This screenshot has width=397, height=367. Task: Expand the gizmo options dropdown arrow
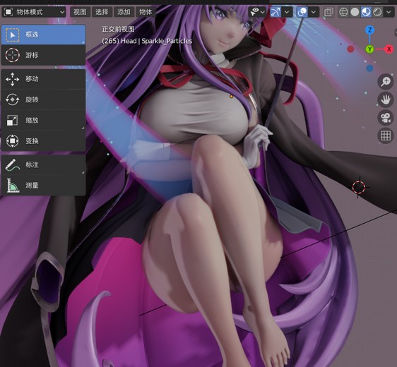pyautogui.click(x=287, y=12)
